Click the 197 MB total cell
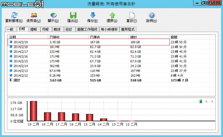The image size is (223, 137). coord(135,71)
